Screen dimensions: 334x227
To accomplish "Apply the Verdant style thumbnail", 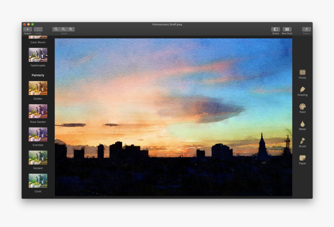I will point(38,158).
